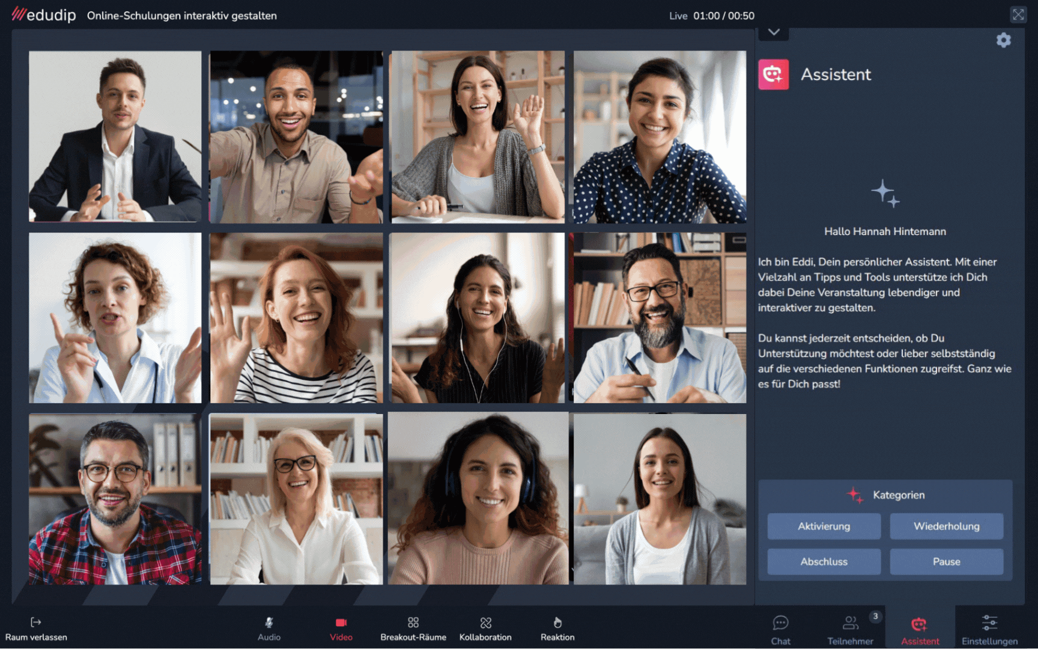The height and width of the screenshot is (649, 1038).
Task: Toggle the Video camera off
Action: (341, 628)
